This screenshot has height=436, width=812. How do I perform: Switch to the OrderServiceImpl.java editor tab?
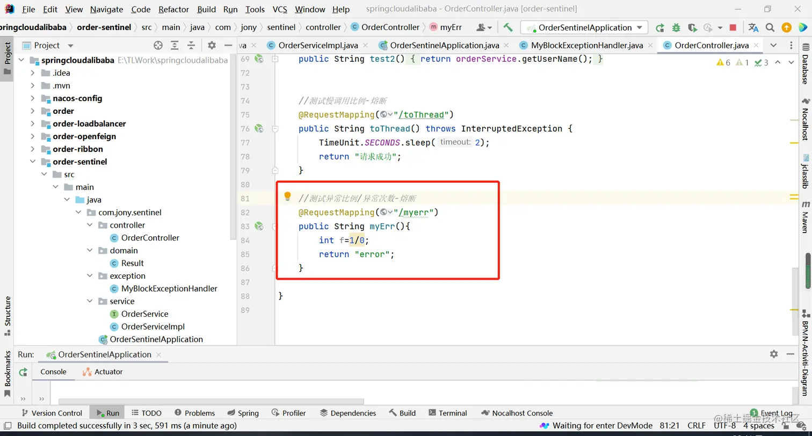point(318,46)
